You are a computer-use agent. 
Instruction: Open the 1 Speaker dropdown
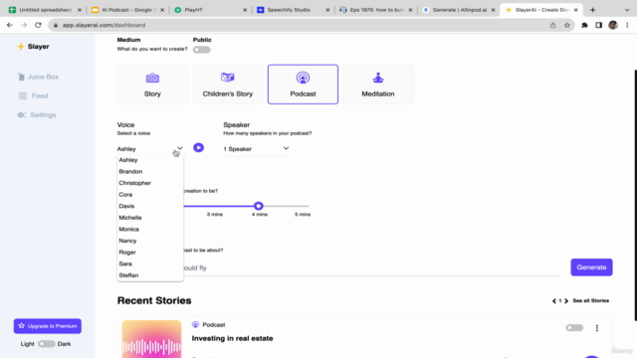(x=256, y=149)
